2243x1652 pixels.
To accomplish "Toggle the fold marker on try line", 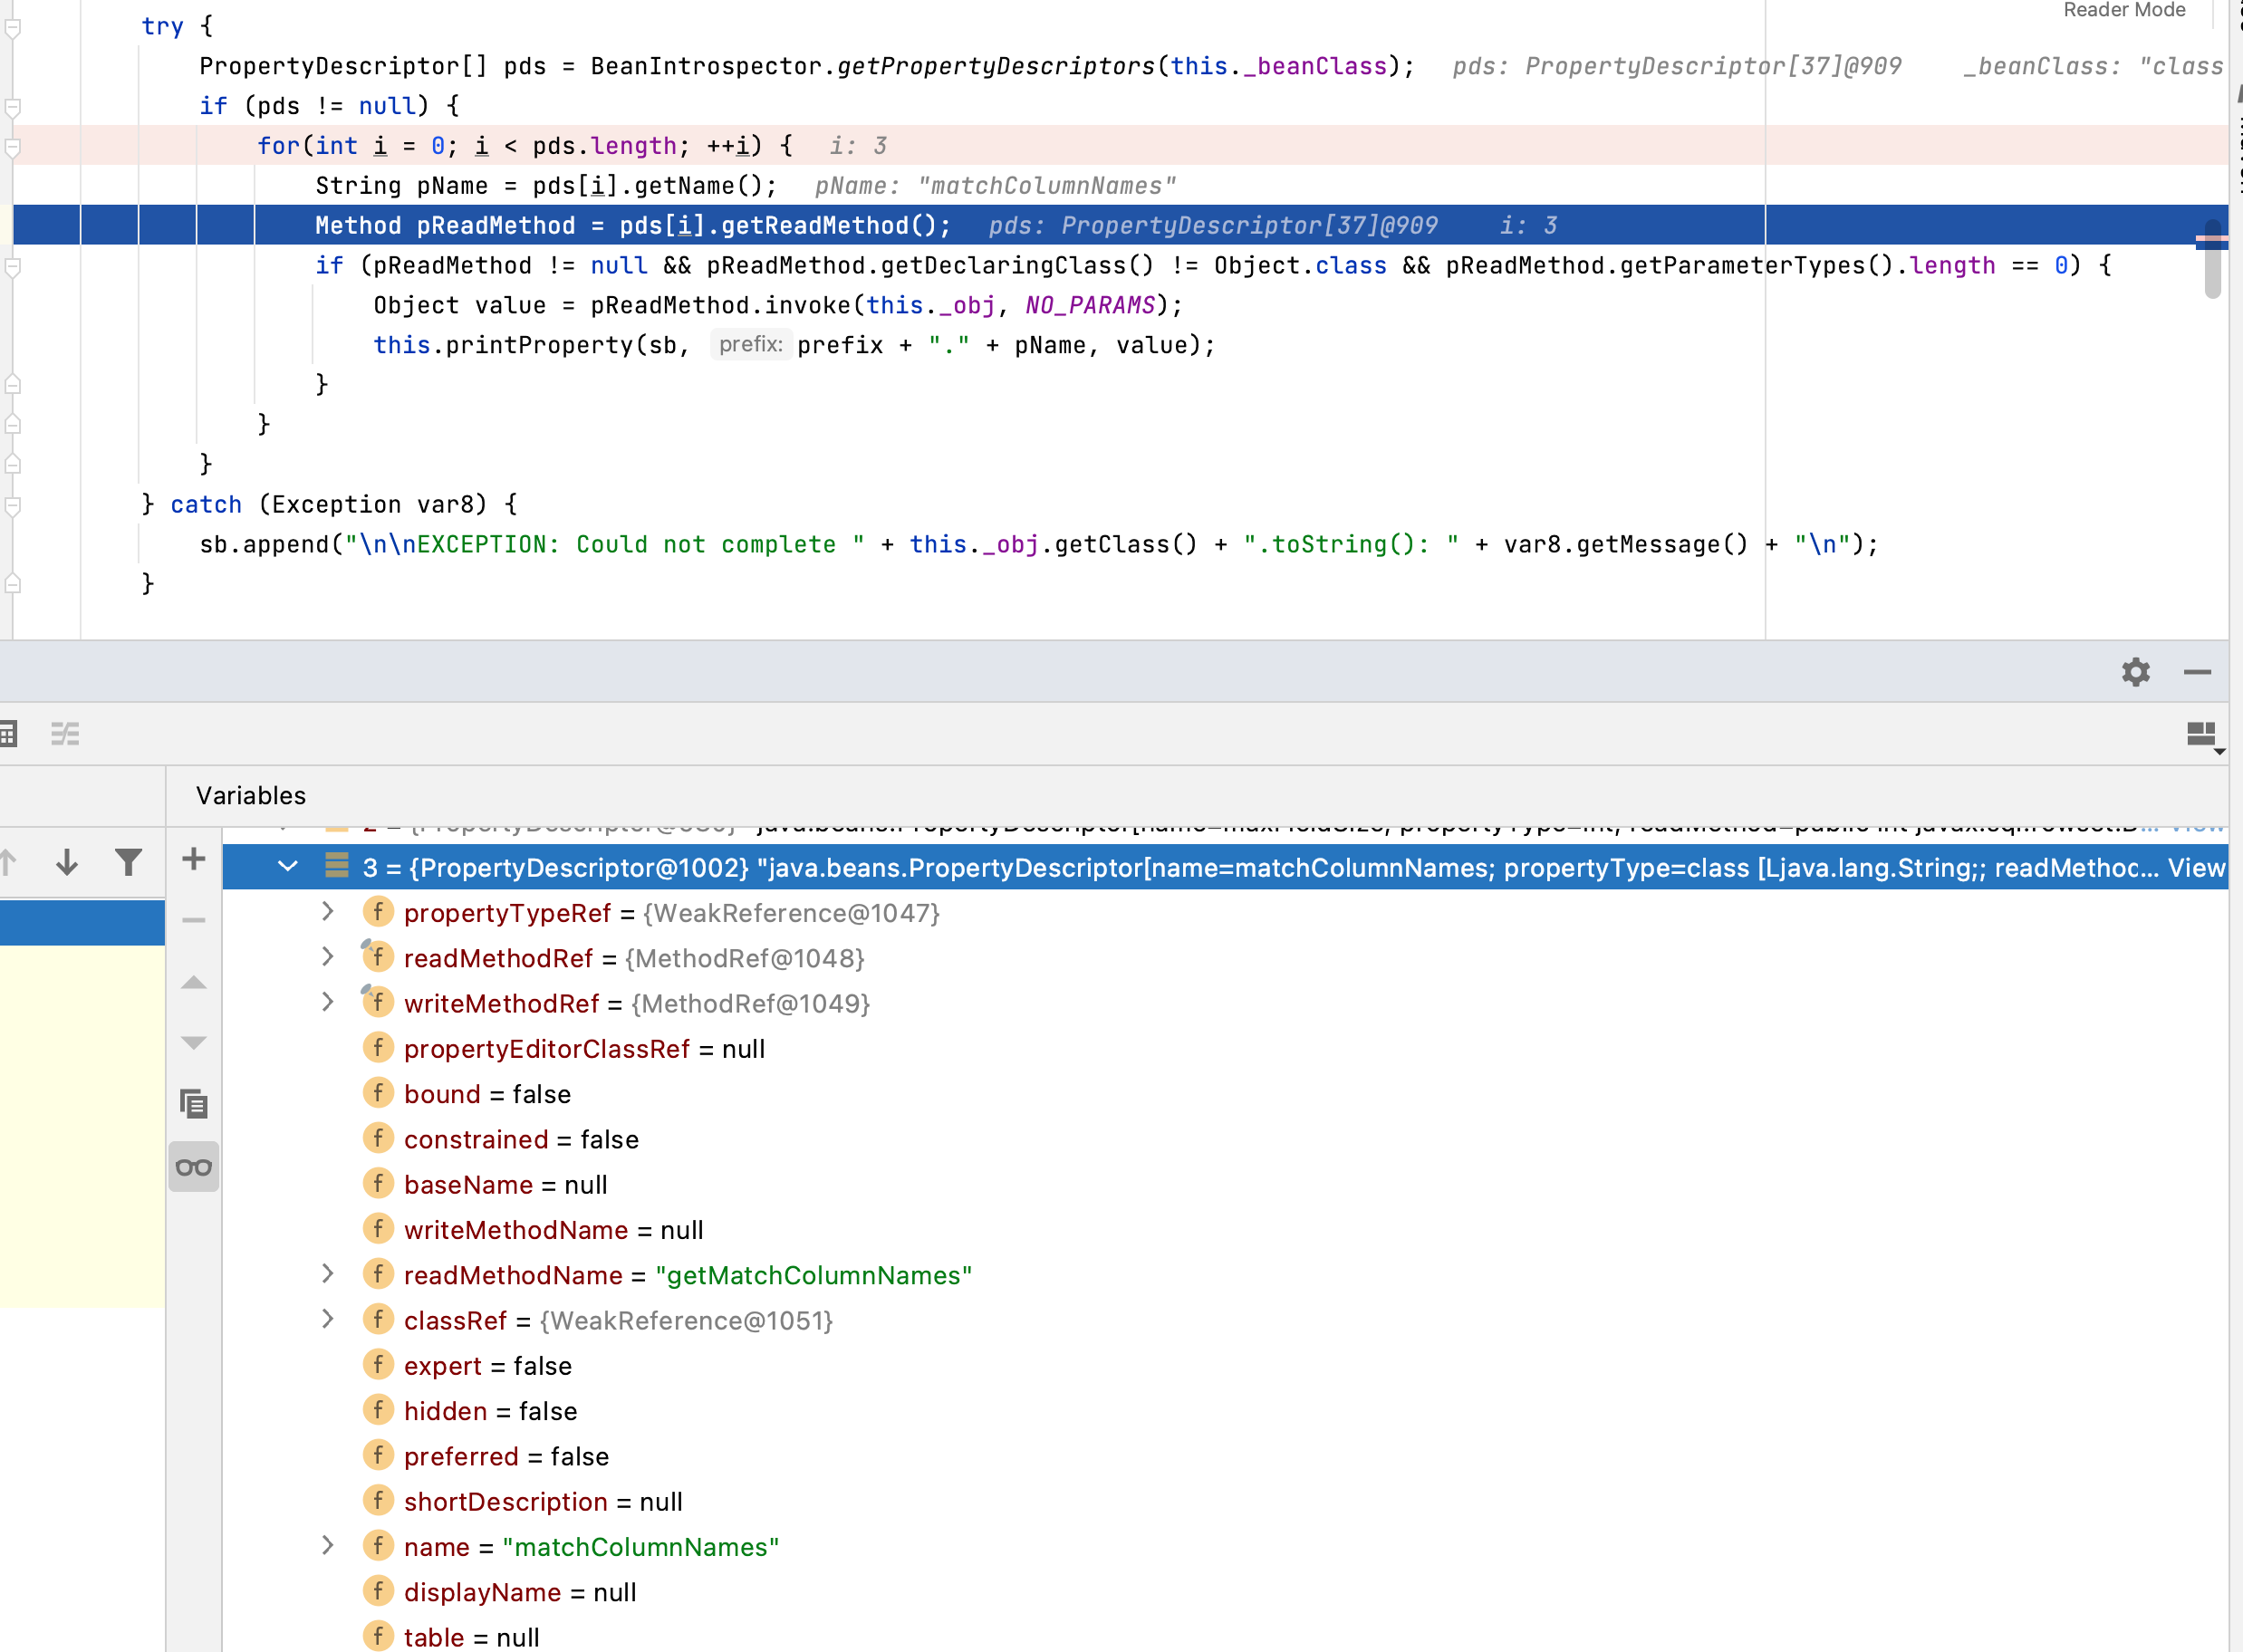I will coord(13,28).
